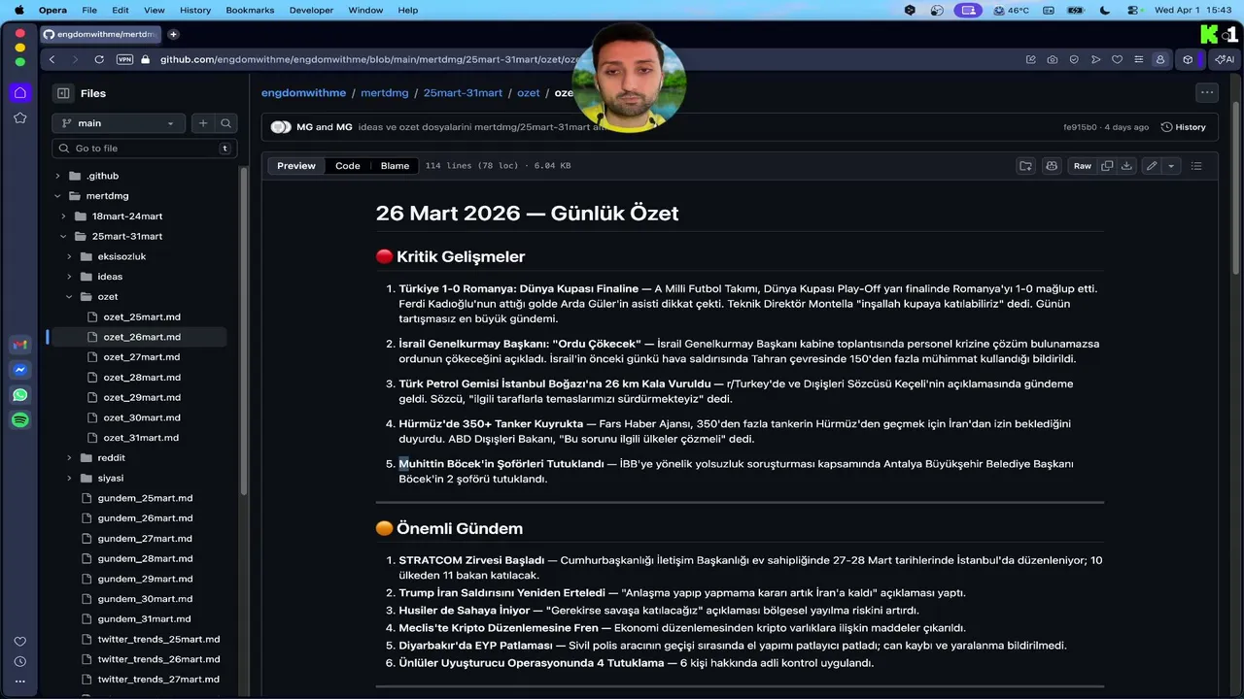Image resolution: width=1244 pixels, height=699 pixels.
Task: Open Messenger from the Opera sidebar
Action: point(19,370)
